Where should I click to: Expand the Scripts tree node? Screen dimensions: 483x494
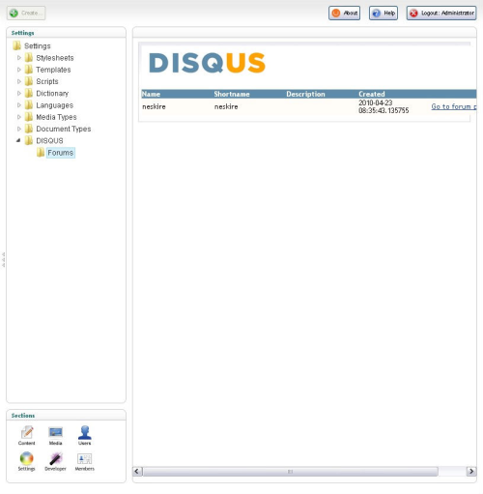pyautogui.click(x=19, y=81)
